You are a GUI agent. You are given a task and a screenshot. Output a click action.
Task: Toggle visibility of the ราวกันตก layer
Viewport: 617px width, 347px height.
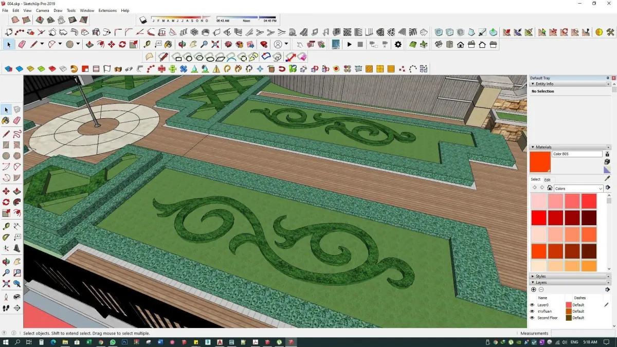(532, 311)
